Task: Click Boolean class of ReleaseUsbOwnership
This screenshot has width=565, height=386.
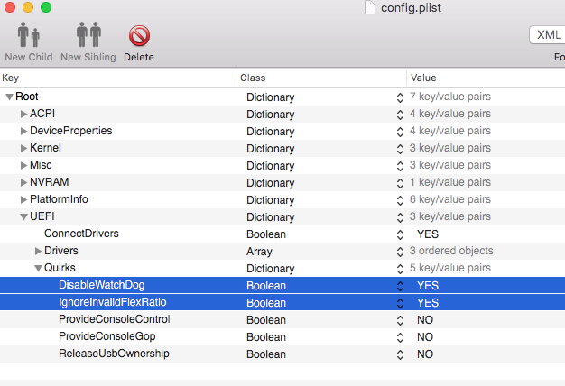Action: click(266, 354)
